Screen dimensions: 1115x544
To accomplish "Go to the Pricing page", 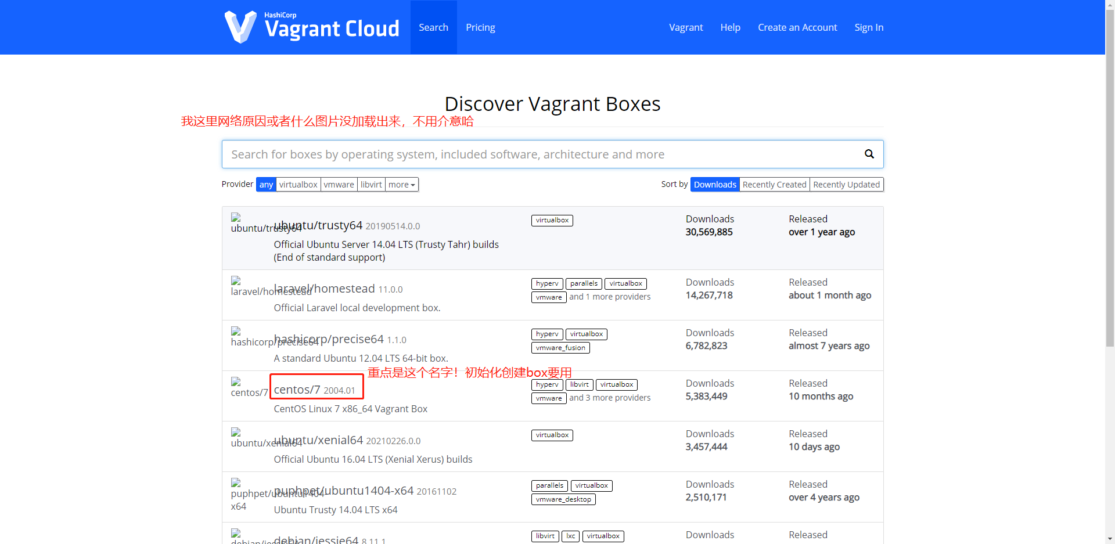I will 480,27.
